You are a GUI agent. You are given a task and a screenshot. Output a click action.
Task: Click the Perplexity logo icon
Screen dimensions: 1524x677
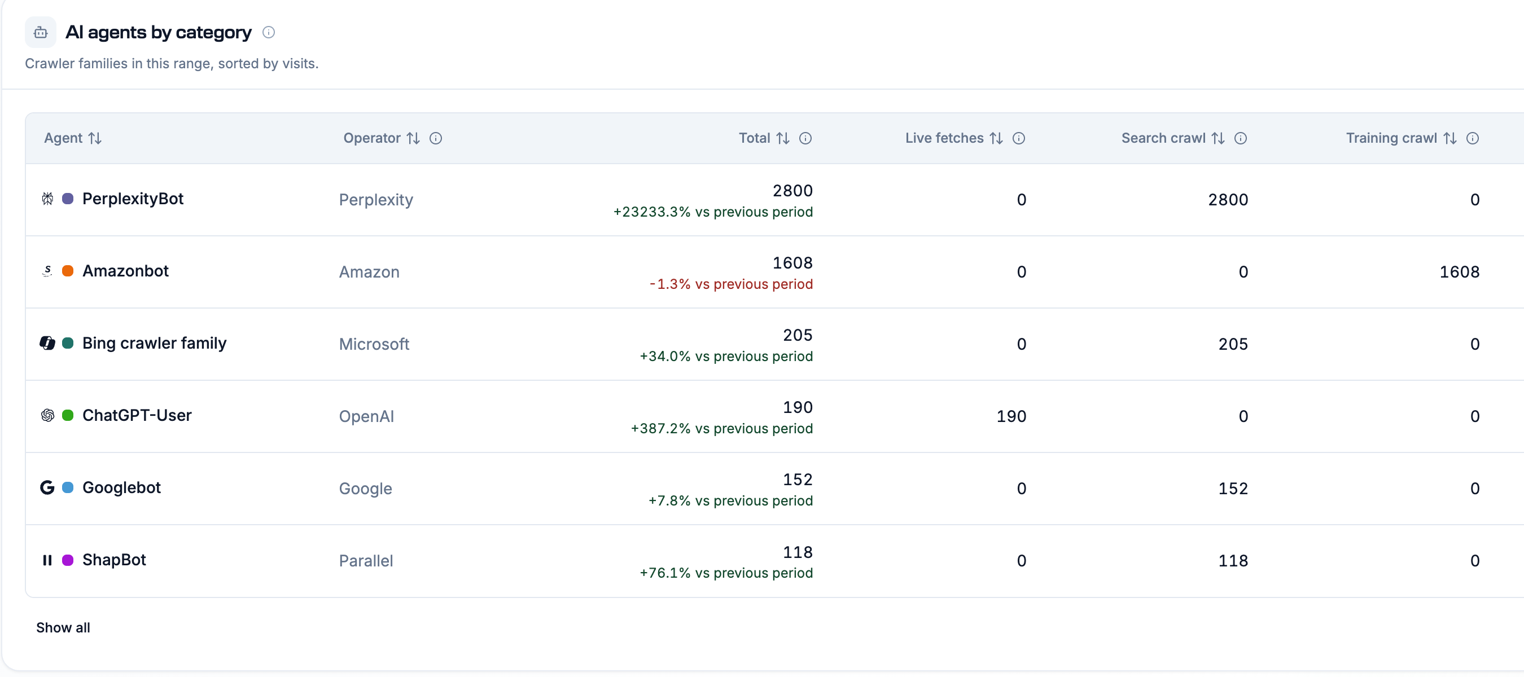coord(47,199)
